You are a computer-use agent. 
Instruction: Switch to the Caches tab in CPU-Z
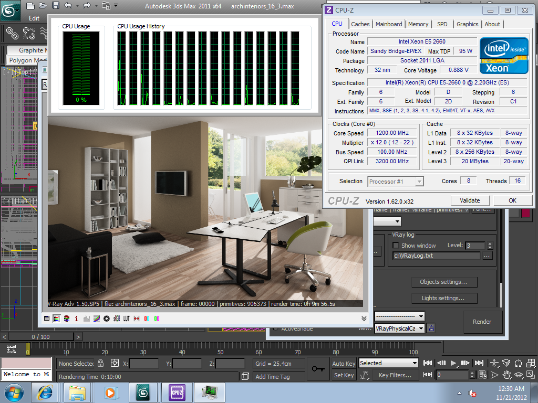360,24
